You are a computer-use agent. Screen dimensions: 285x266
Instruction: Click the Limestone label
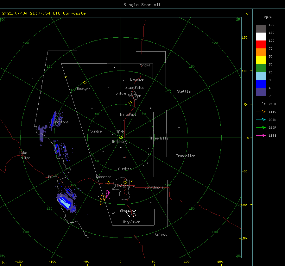[60, 122]
